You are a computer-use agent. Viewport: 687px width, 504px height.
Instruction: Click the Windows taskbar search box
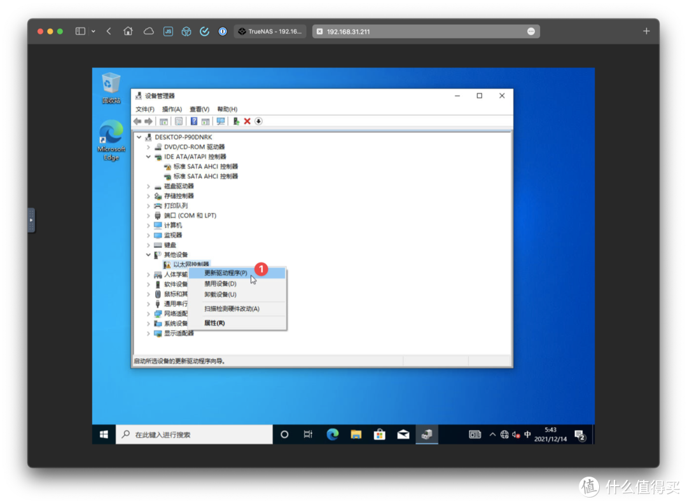[x=195, y=435]
